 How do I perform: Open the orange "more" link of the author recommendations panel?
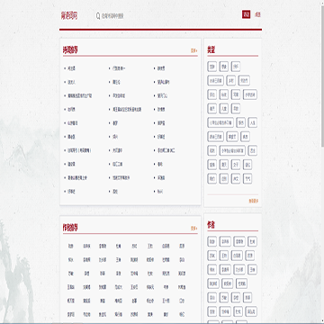pos(194,229)
